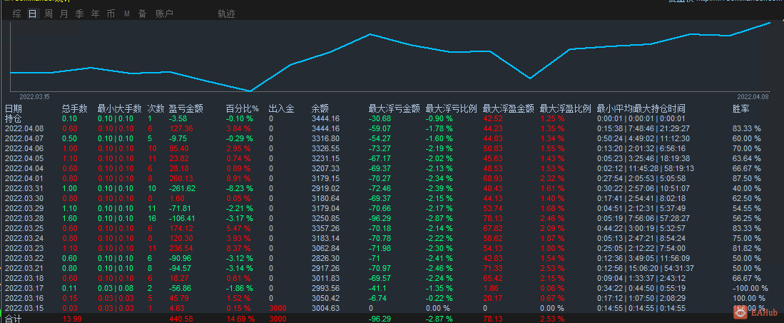Click the 最大持仓时间 column header
Image resolution: width=784 pixels, height=323 pixels.
point(660,108)
